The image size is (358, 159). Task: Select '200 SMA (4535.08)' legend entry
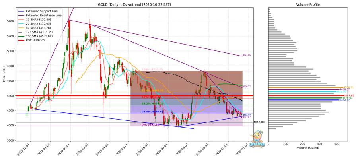click(x=36, y=36)
